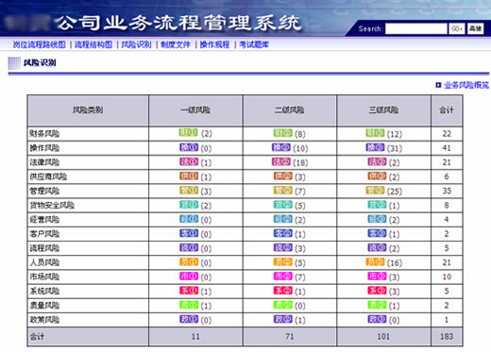The width and height of the screenshot is (491, 352).
Task: Select the level-three customer risk badge (1)
Action: (377, 233)
